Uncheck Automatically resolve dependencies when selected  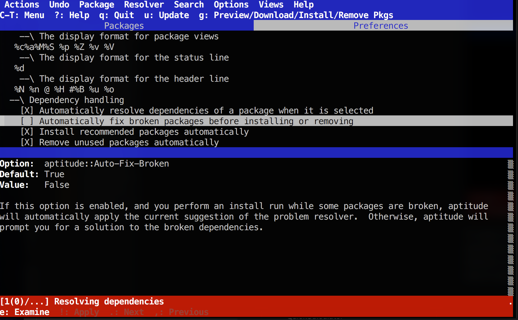27,111
